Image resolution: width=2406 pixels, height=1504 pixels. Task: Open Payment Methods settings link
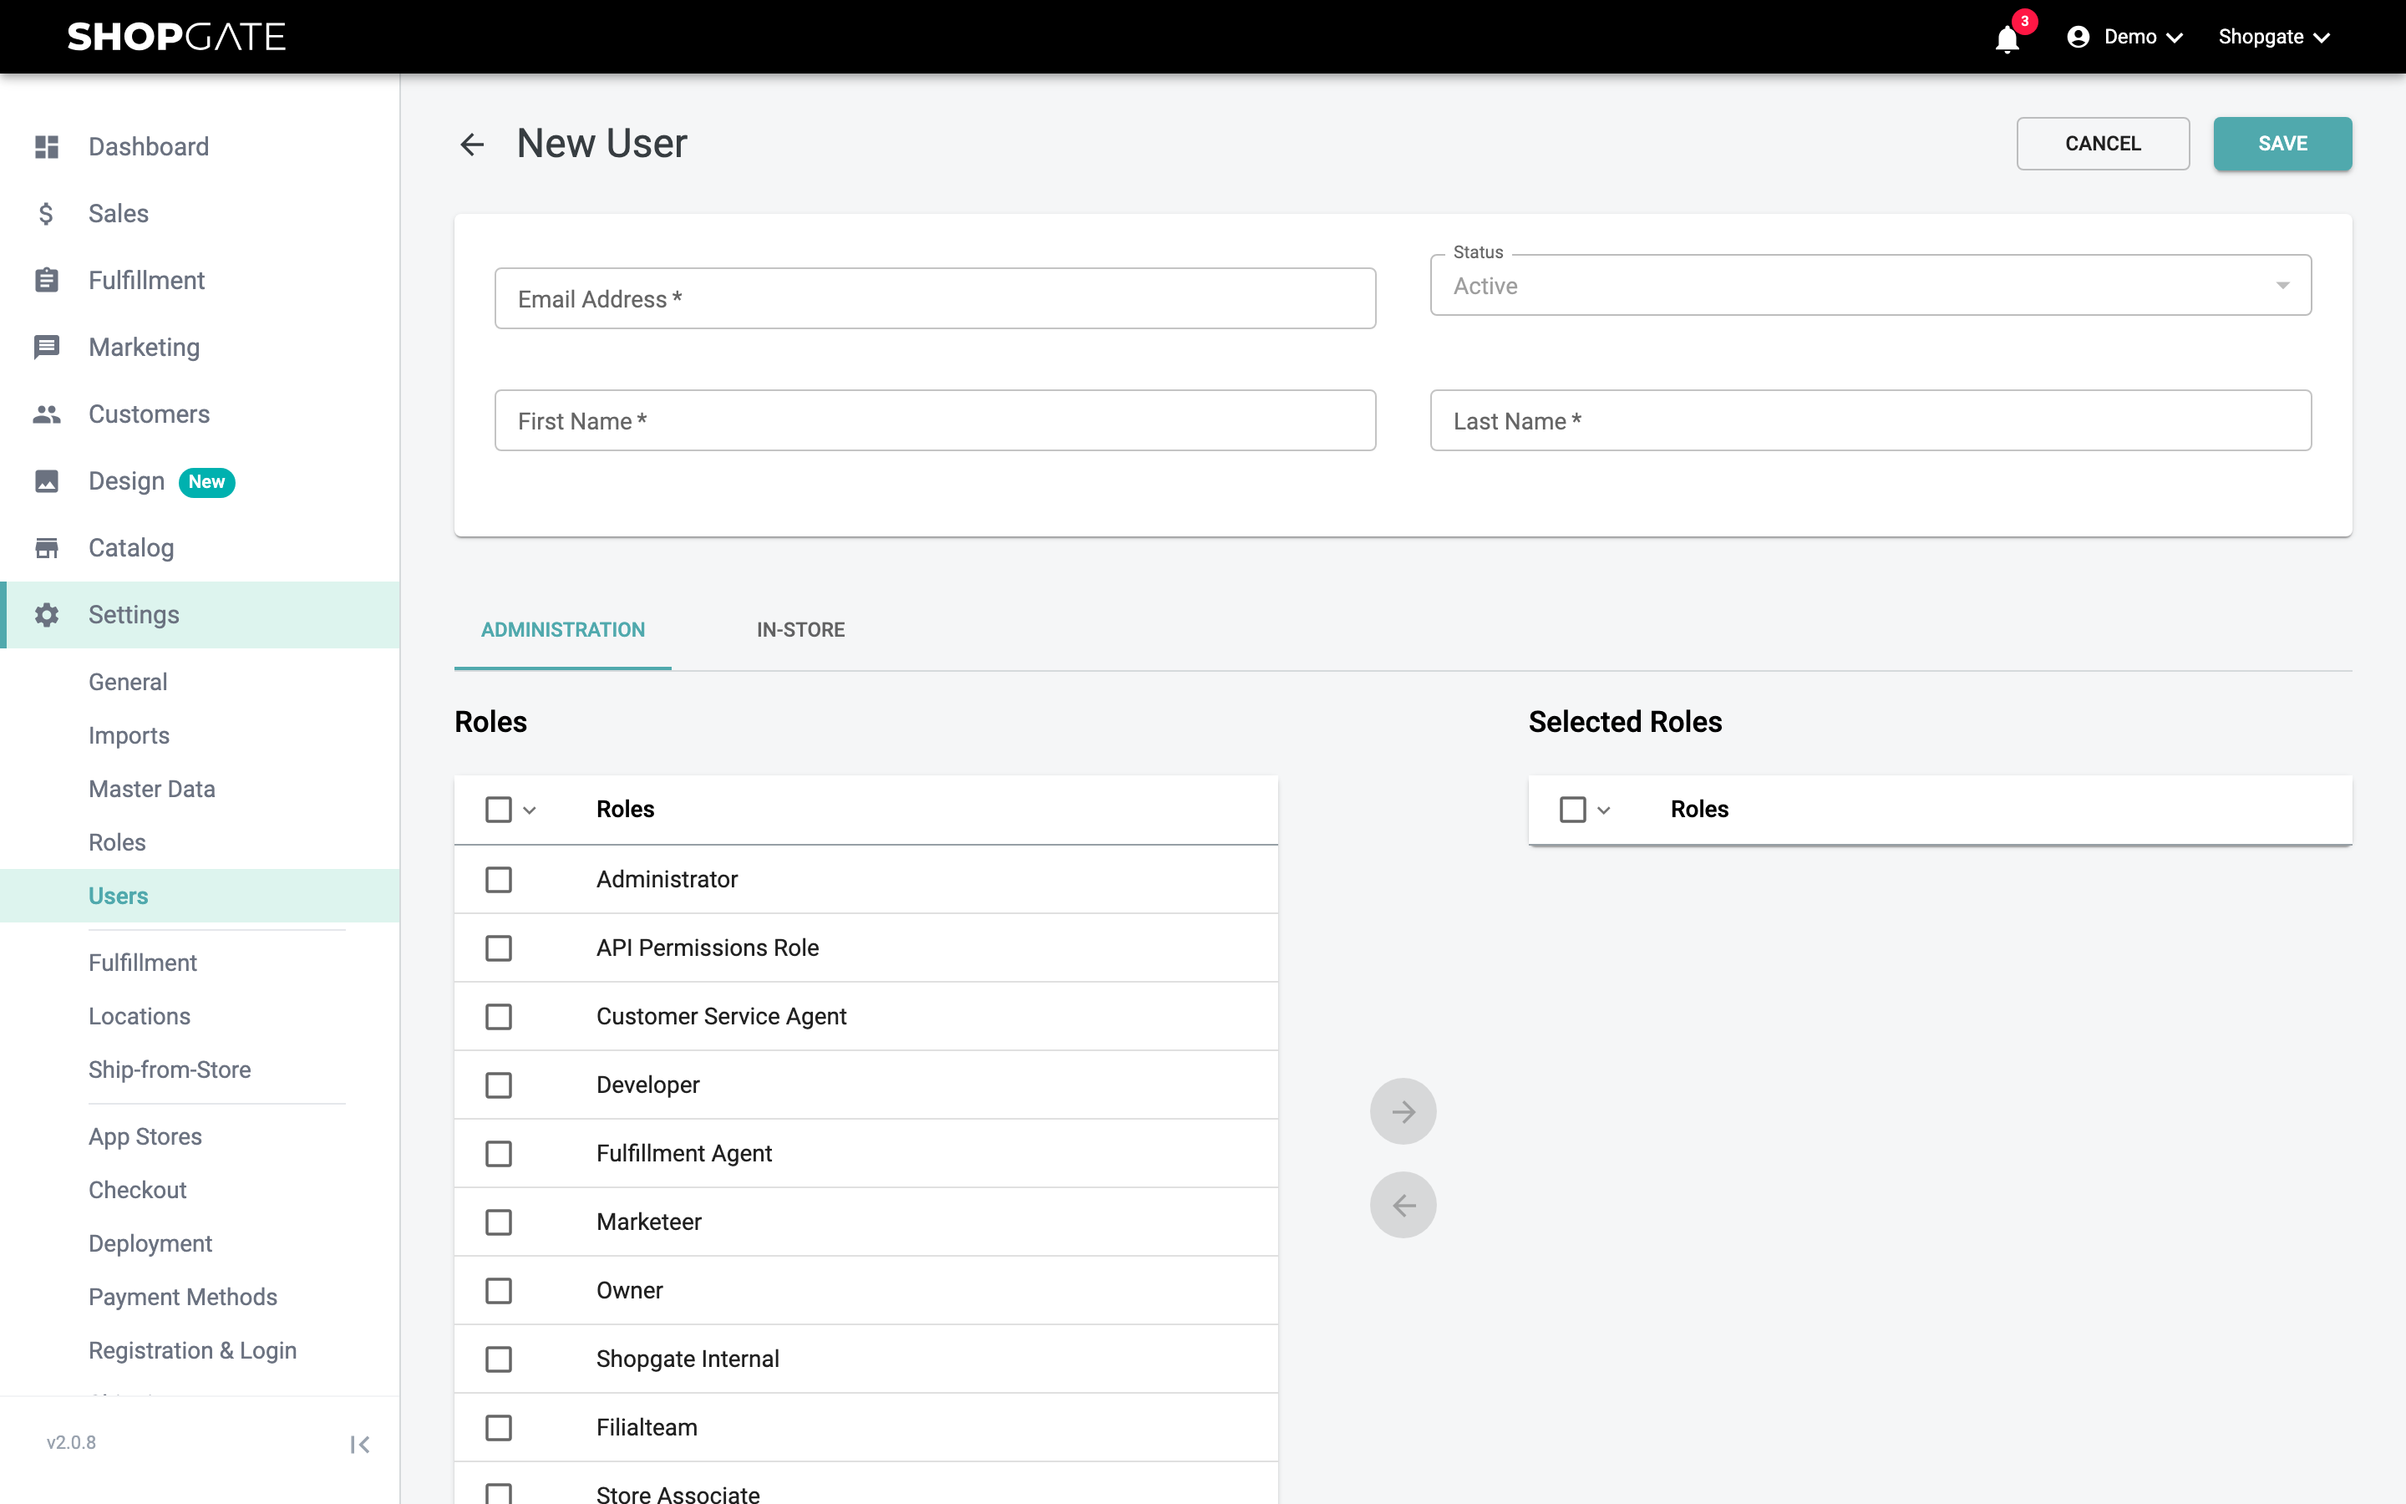pyautogui.click(x=182, y=1297)
